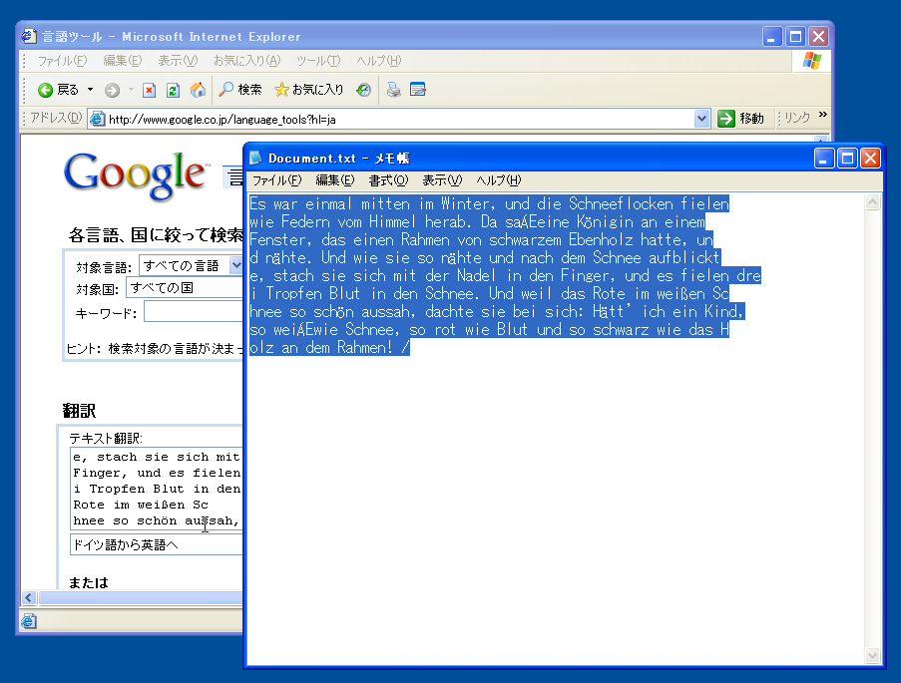Open the 検索 search pane in Internet Explorer
Image resolution: width=901 pixels, height=683 pixels.
coord(240,90)
